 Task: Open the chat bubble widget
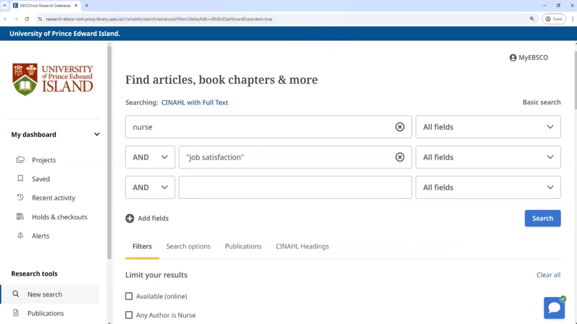click(x=554, y=308)
